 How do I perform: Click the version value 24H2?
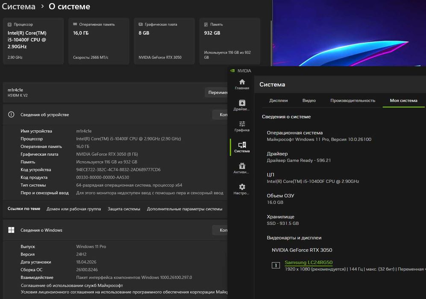(81, 254)
